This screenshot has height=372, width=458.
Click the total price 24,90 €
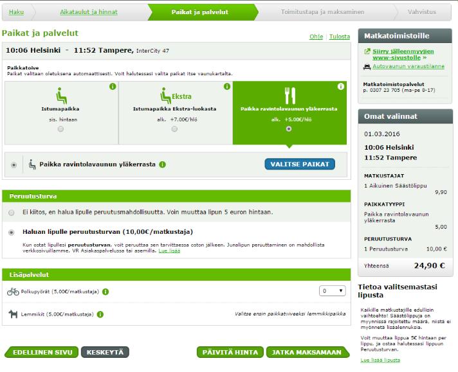tap(429, 265)
